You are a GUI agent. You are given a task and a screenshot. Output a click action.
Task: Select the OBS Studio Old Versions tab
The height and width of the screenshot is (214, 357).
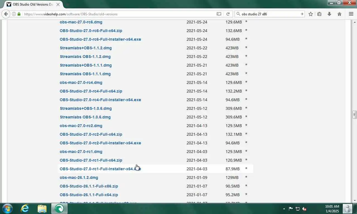coord(33,4)
